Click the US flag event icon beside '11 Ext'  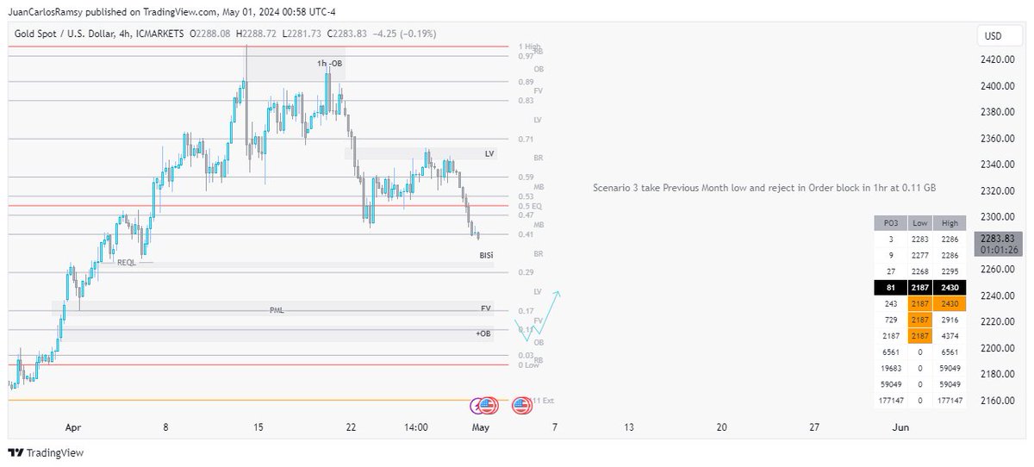pyautogui.click(x=520, y=404)
